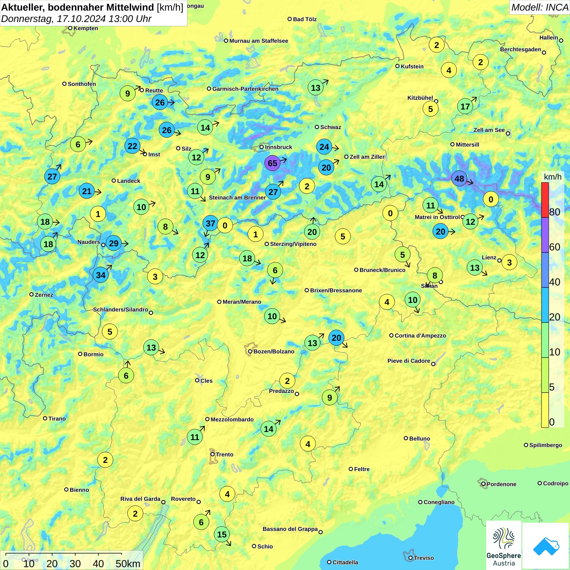Image resolution: width=570 pixels, height=570 pixels.
Task: Click the Bad Tölz label
Action: tap(305, 19)
